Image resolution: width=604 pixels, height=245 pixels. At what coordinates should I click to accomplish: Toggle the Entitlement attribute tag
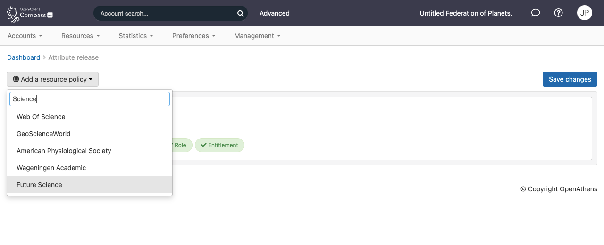click(x=219, y=145)
